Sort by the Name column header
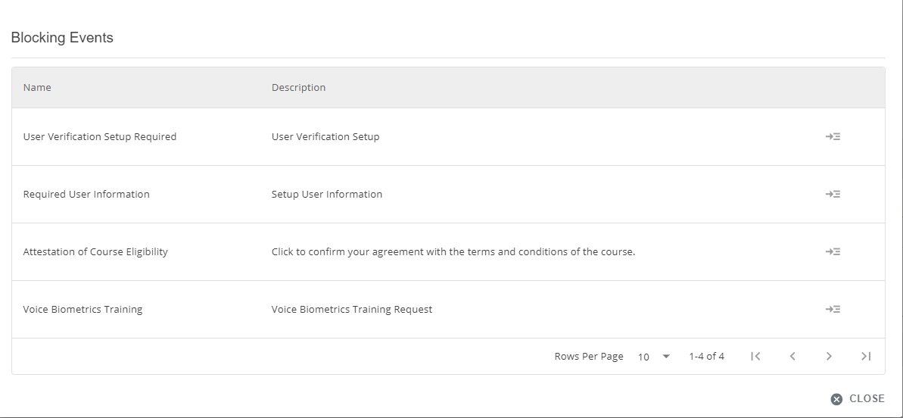Screen dimensions: 903x418 pos(37,88)
